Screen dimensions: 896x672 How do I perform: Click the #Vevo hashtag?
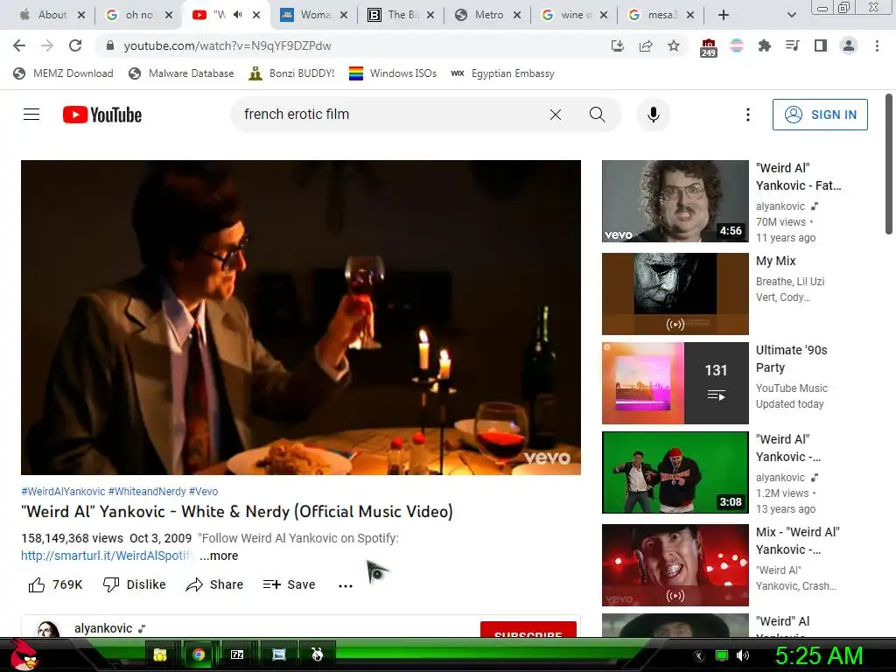203,492
